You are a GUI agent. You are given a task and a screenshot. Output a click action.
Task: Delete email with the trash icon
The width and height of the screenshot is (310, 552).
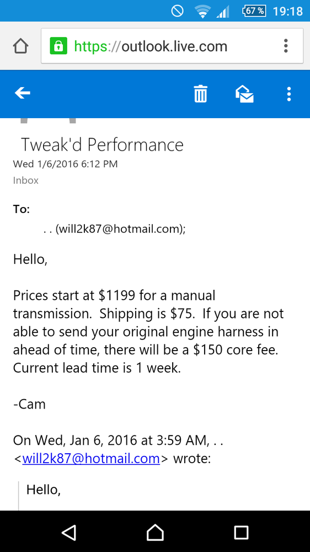pos(201,94)
